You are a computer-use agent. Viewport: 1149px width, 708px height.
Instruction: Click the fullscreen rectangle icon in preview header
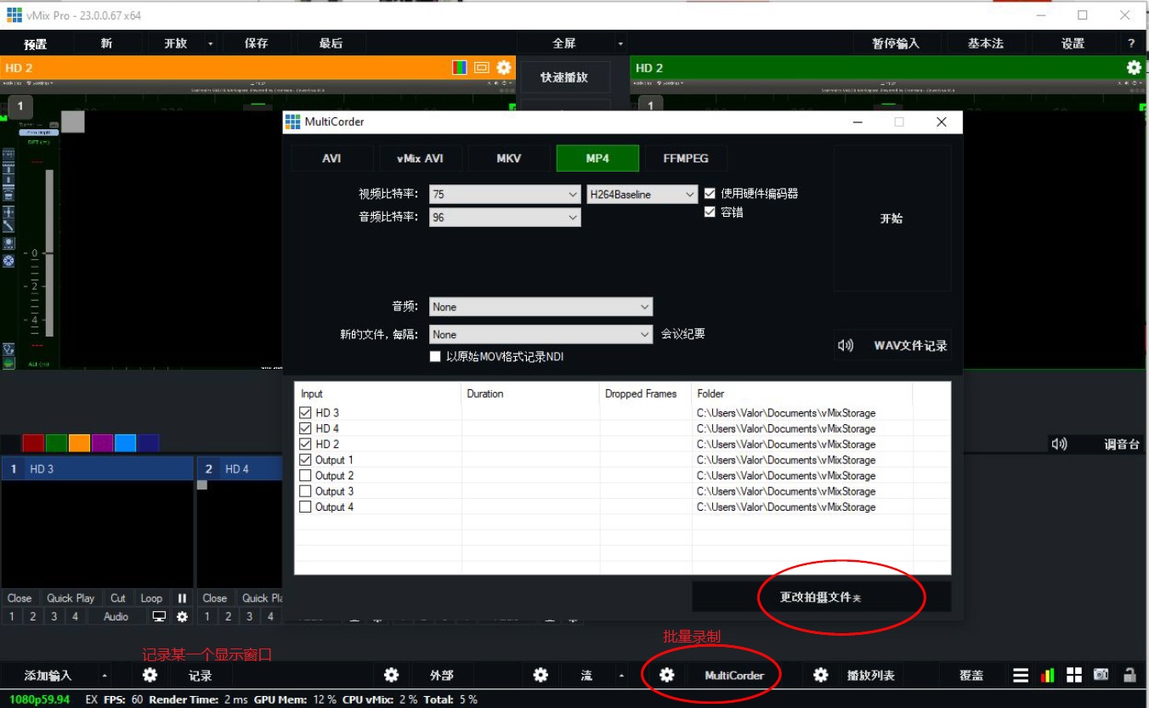482,68
